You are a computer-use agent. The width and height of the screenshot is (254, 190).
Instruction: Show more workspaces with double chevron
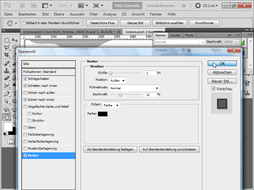pos(184,6)
